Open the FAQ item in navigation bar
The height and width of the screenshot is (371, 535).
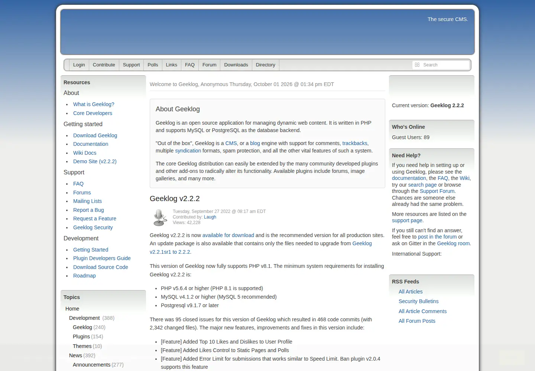pos(190,65)
